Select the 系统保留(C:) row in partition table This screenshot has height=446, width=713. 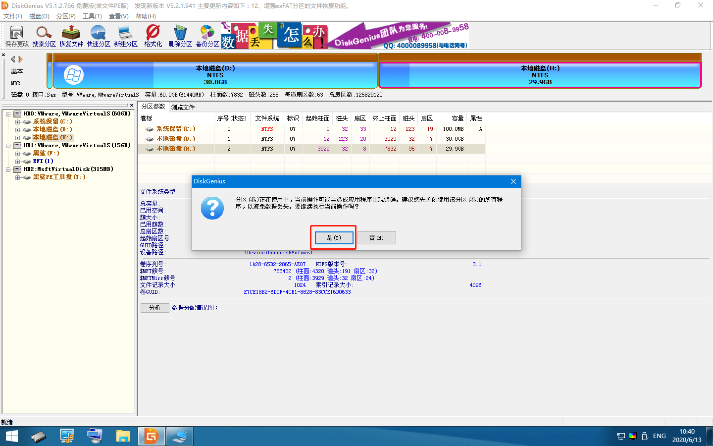click(311, 129)
